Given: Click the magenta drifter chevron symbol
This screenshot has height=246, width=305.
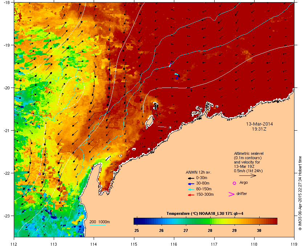Looking at the screenshot, I should click(x=232, y=194).
